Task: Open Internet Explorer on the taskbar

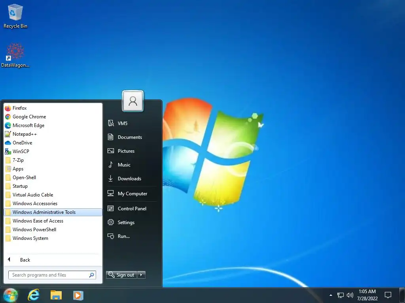Action: (x=34, y=295)
